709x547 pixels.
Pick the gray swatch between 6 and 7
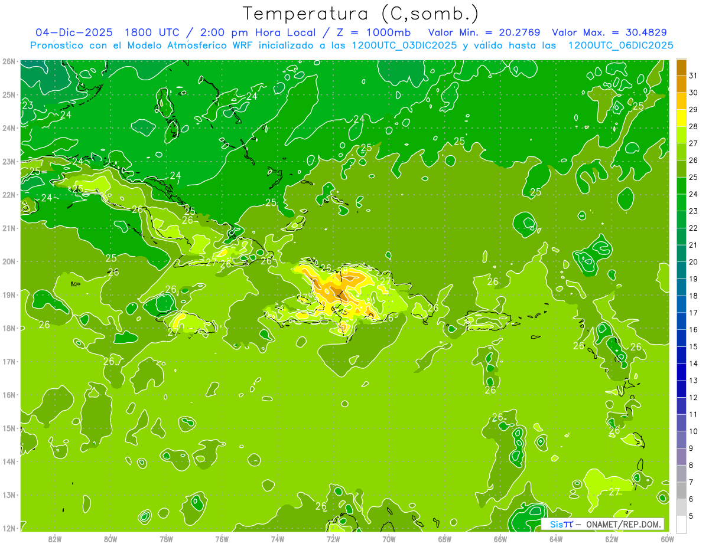point(681,490)
